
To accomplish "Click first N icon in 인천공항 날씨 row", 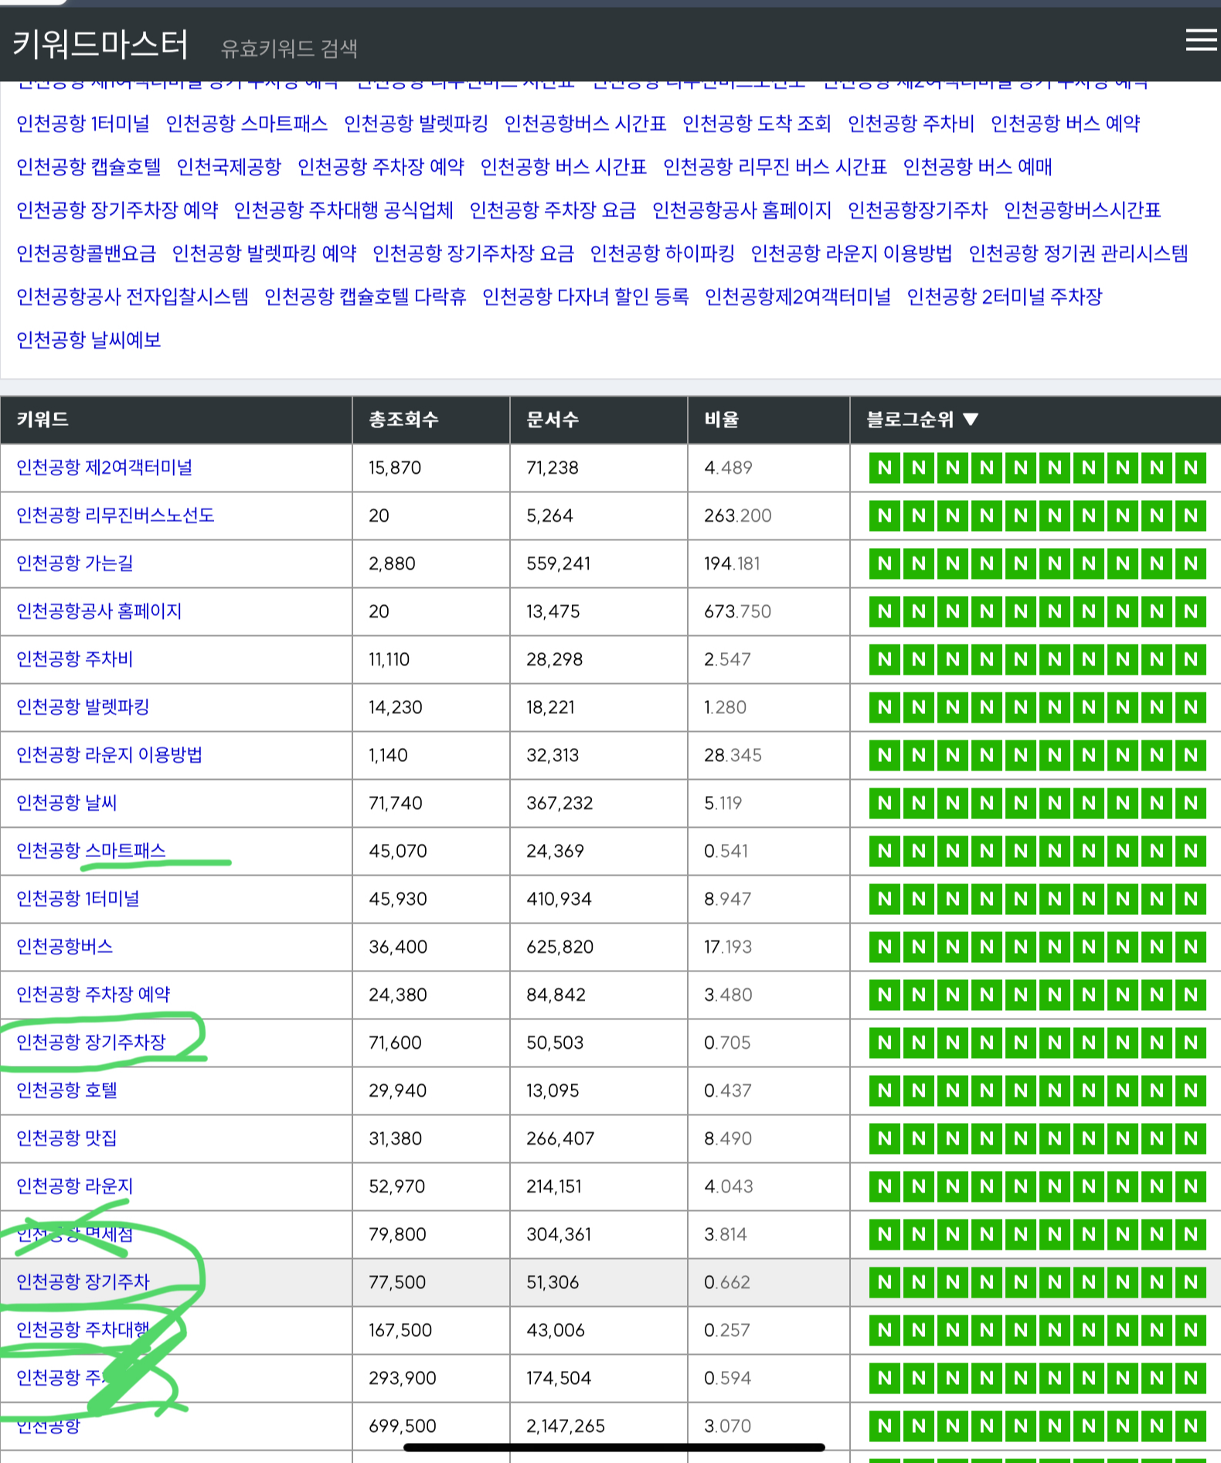I will 885,803.
